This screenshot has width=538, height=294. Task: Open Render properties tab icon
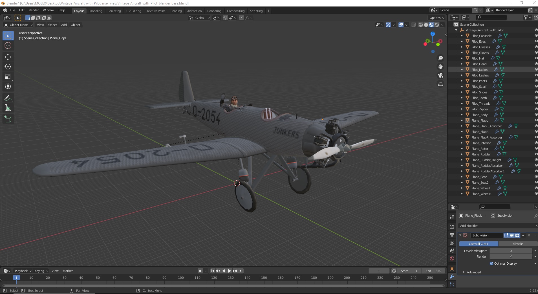pyautogui.click(x=452, y=227)
